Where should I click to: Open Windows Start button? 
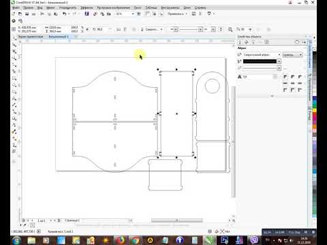coord(16,240)
